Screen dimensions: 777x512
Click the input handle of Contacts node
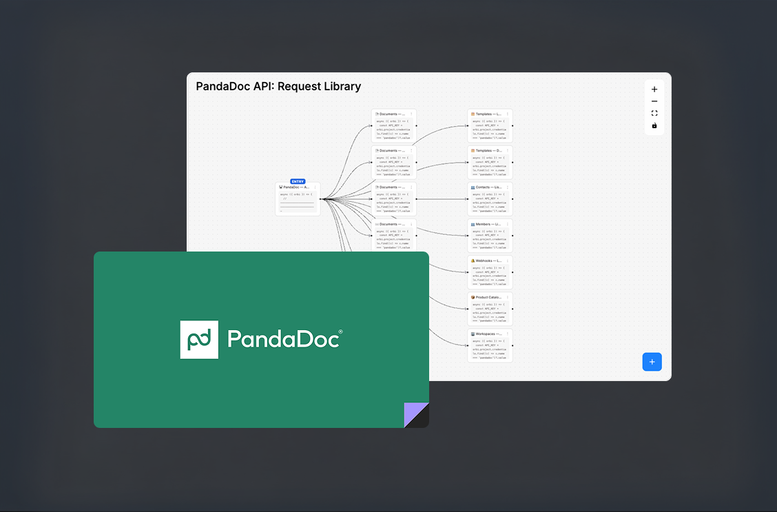tap(467, 199)
